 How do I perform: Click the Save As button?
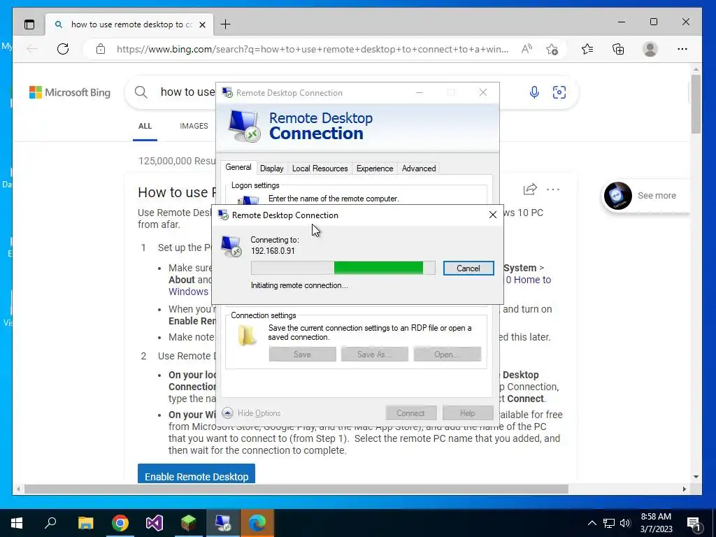click(375, 355)
